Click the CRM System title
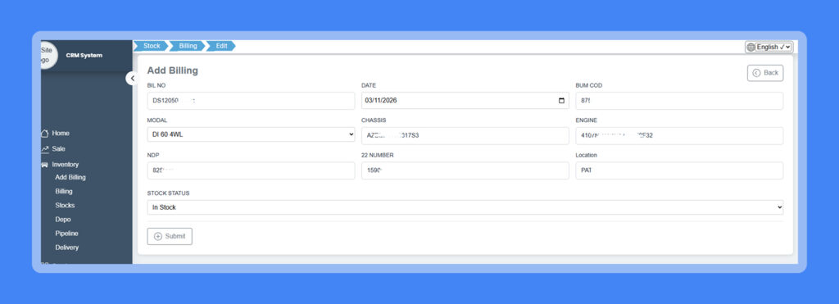This screenshot has width=839, height=304. [x=84, y=55]
